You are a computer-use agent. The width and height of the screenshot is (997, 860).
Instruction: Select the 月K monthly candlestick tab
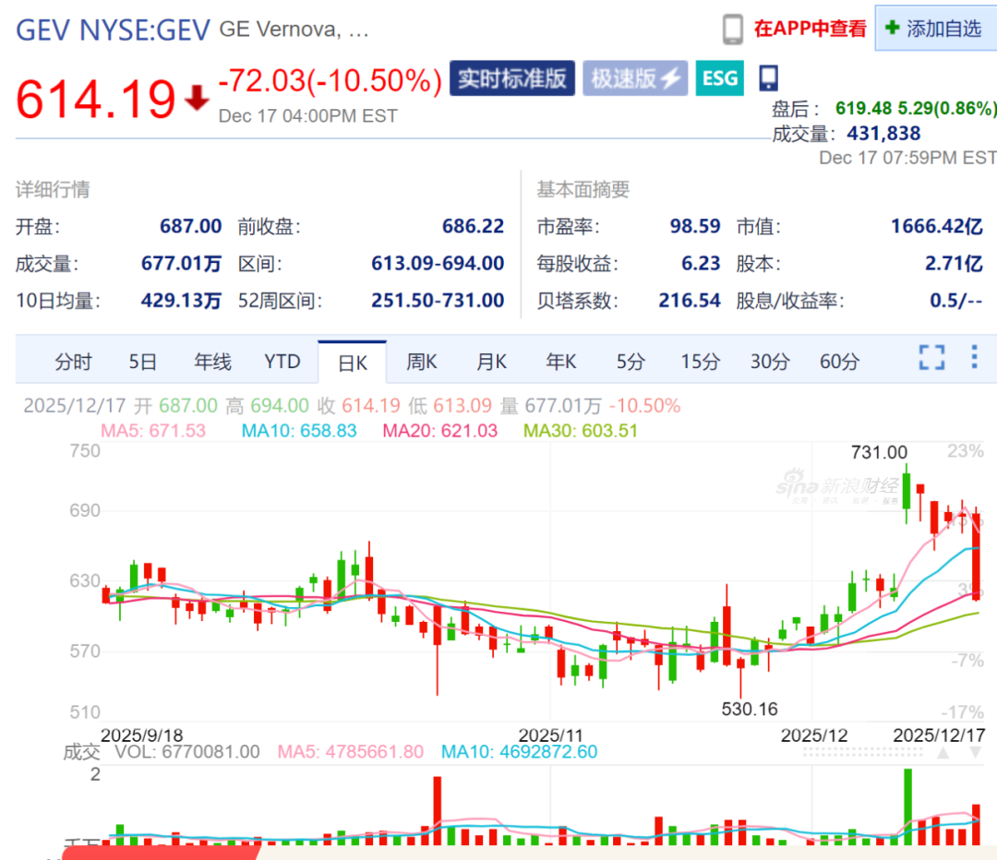(x=491, y=362)
